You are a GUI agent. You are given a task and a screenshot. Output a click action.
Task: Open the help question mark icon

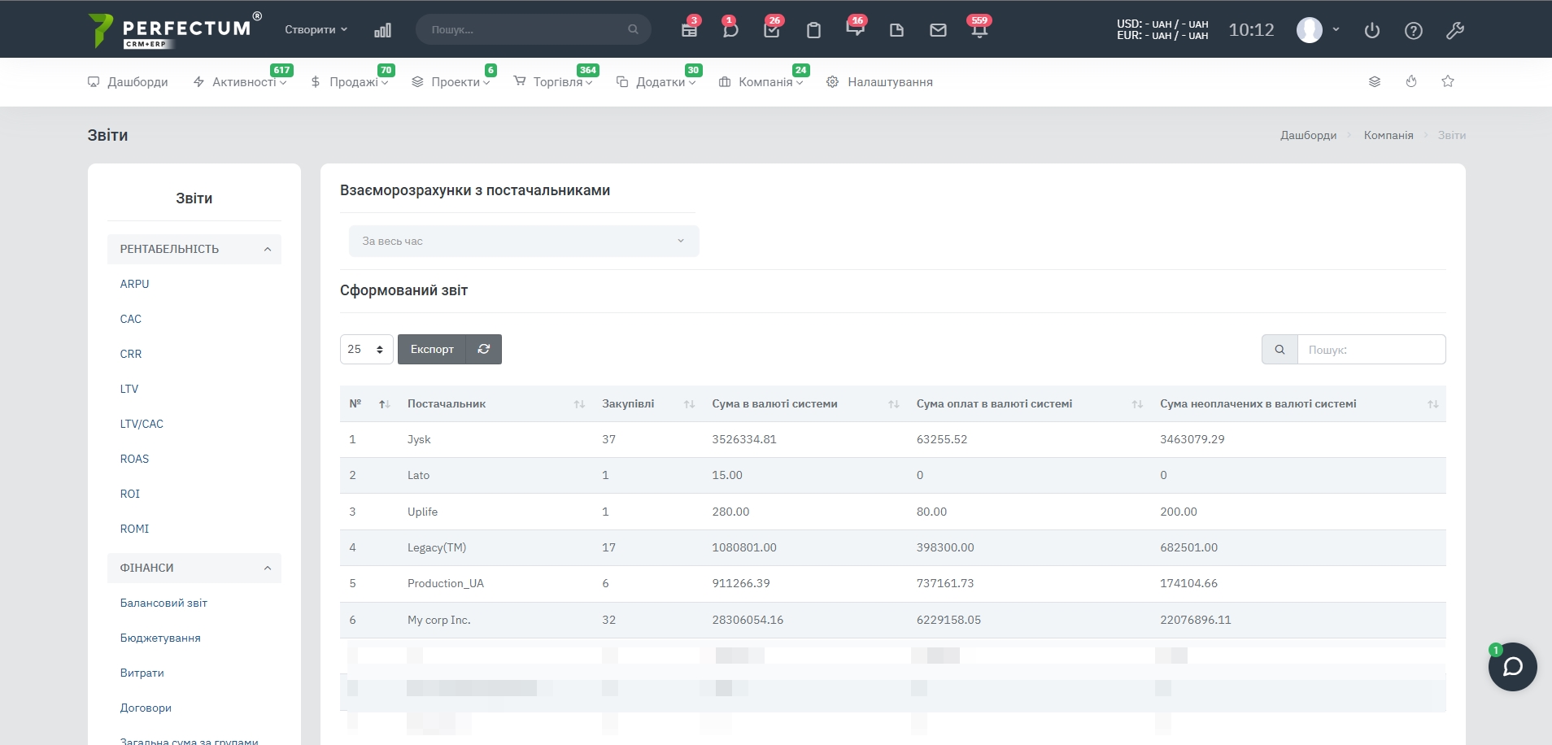1414,31
